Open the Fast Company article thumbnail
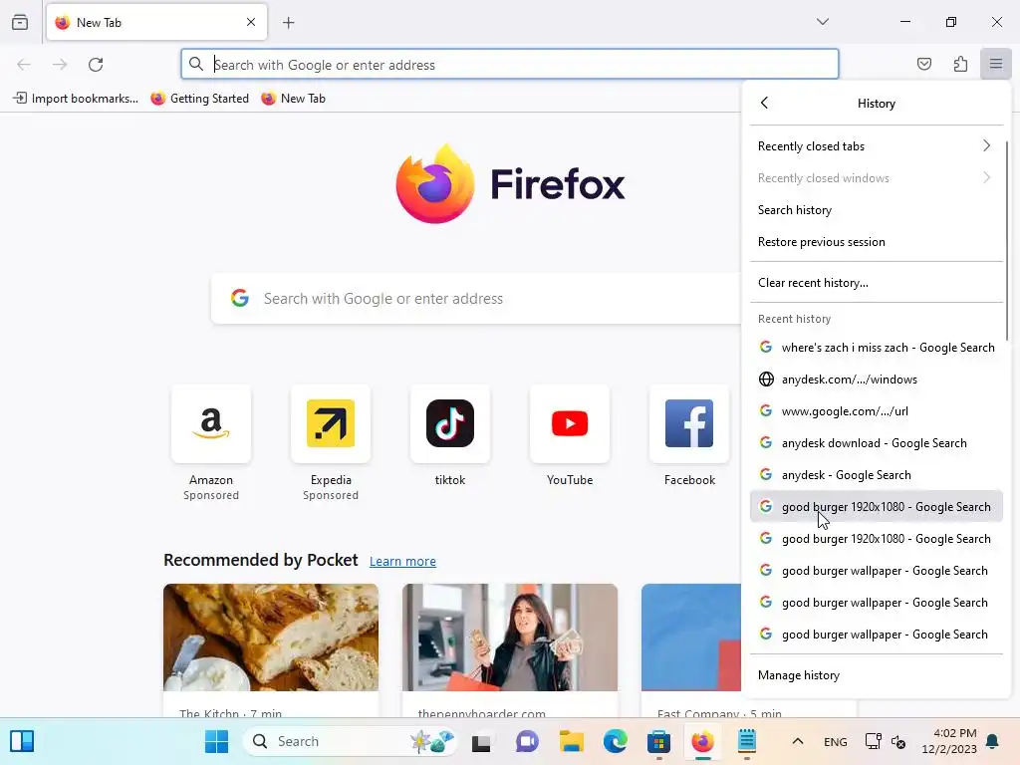The height and width of the screenshot is (765, 1020). point(691,637)
